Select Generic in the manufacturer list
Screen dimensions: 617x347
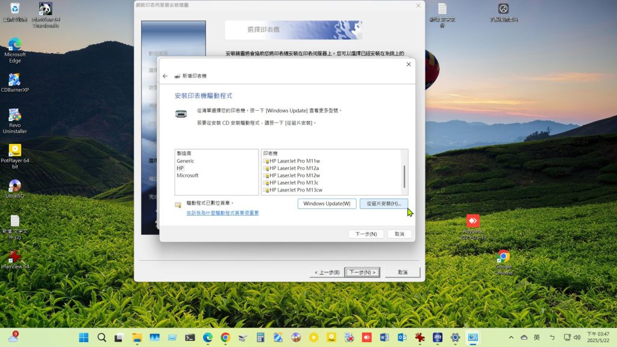point(186,161)
